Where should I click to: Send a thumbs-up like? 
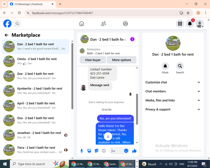pyautogui.click(x=134, y=151)
